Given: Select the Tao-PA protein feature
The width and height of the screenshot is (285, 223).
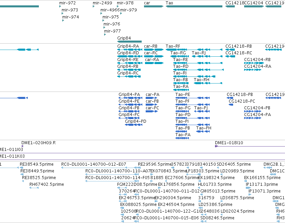Looking at the screenshot, I should click(182, 138).
